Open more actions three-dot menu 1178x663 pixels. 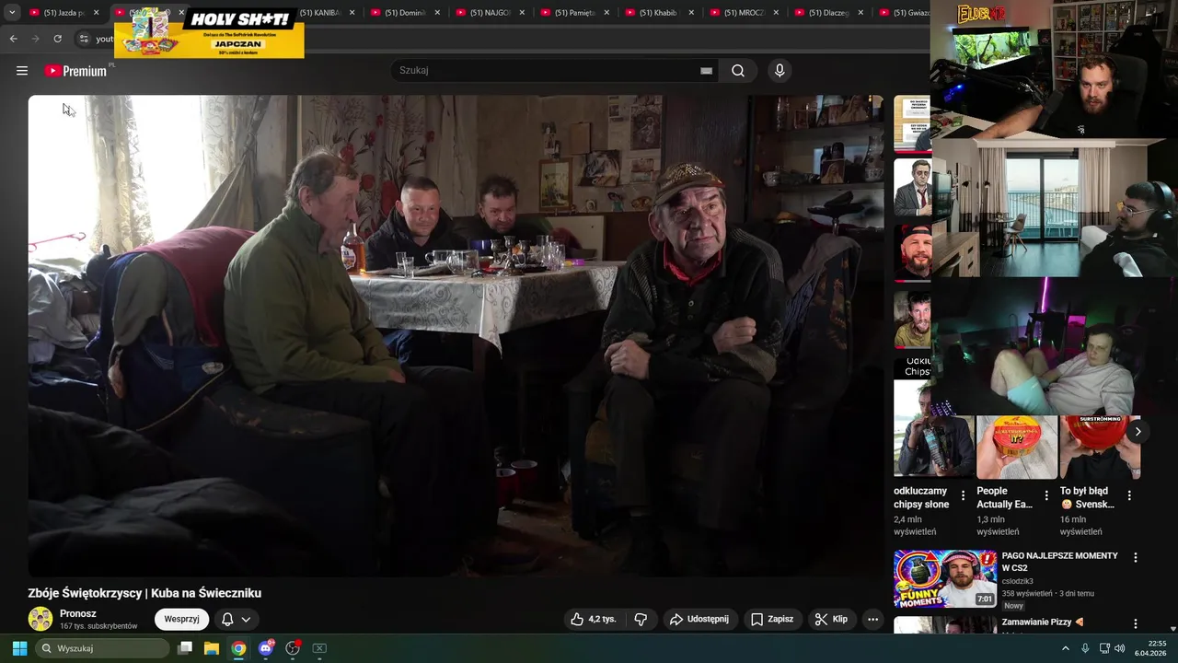pyautogui.click(x=873, y=620)
